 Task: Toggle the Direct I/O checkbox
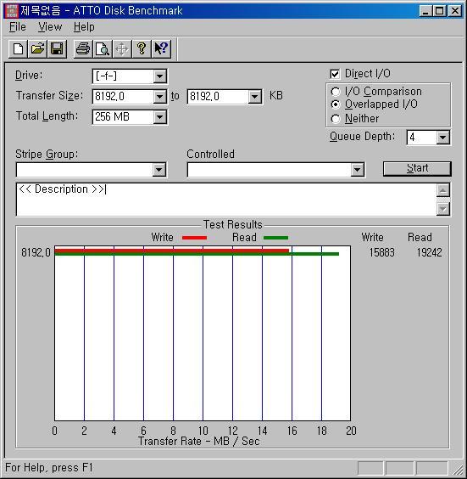[335, 74]
